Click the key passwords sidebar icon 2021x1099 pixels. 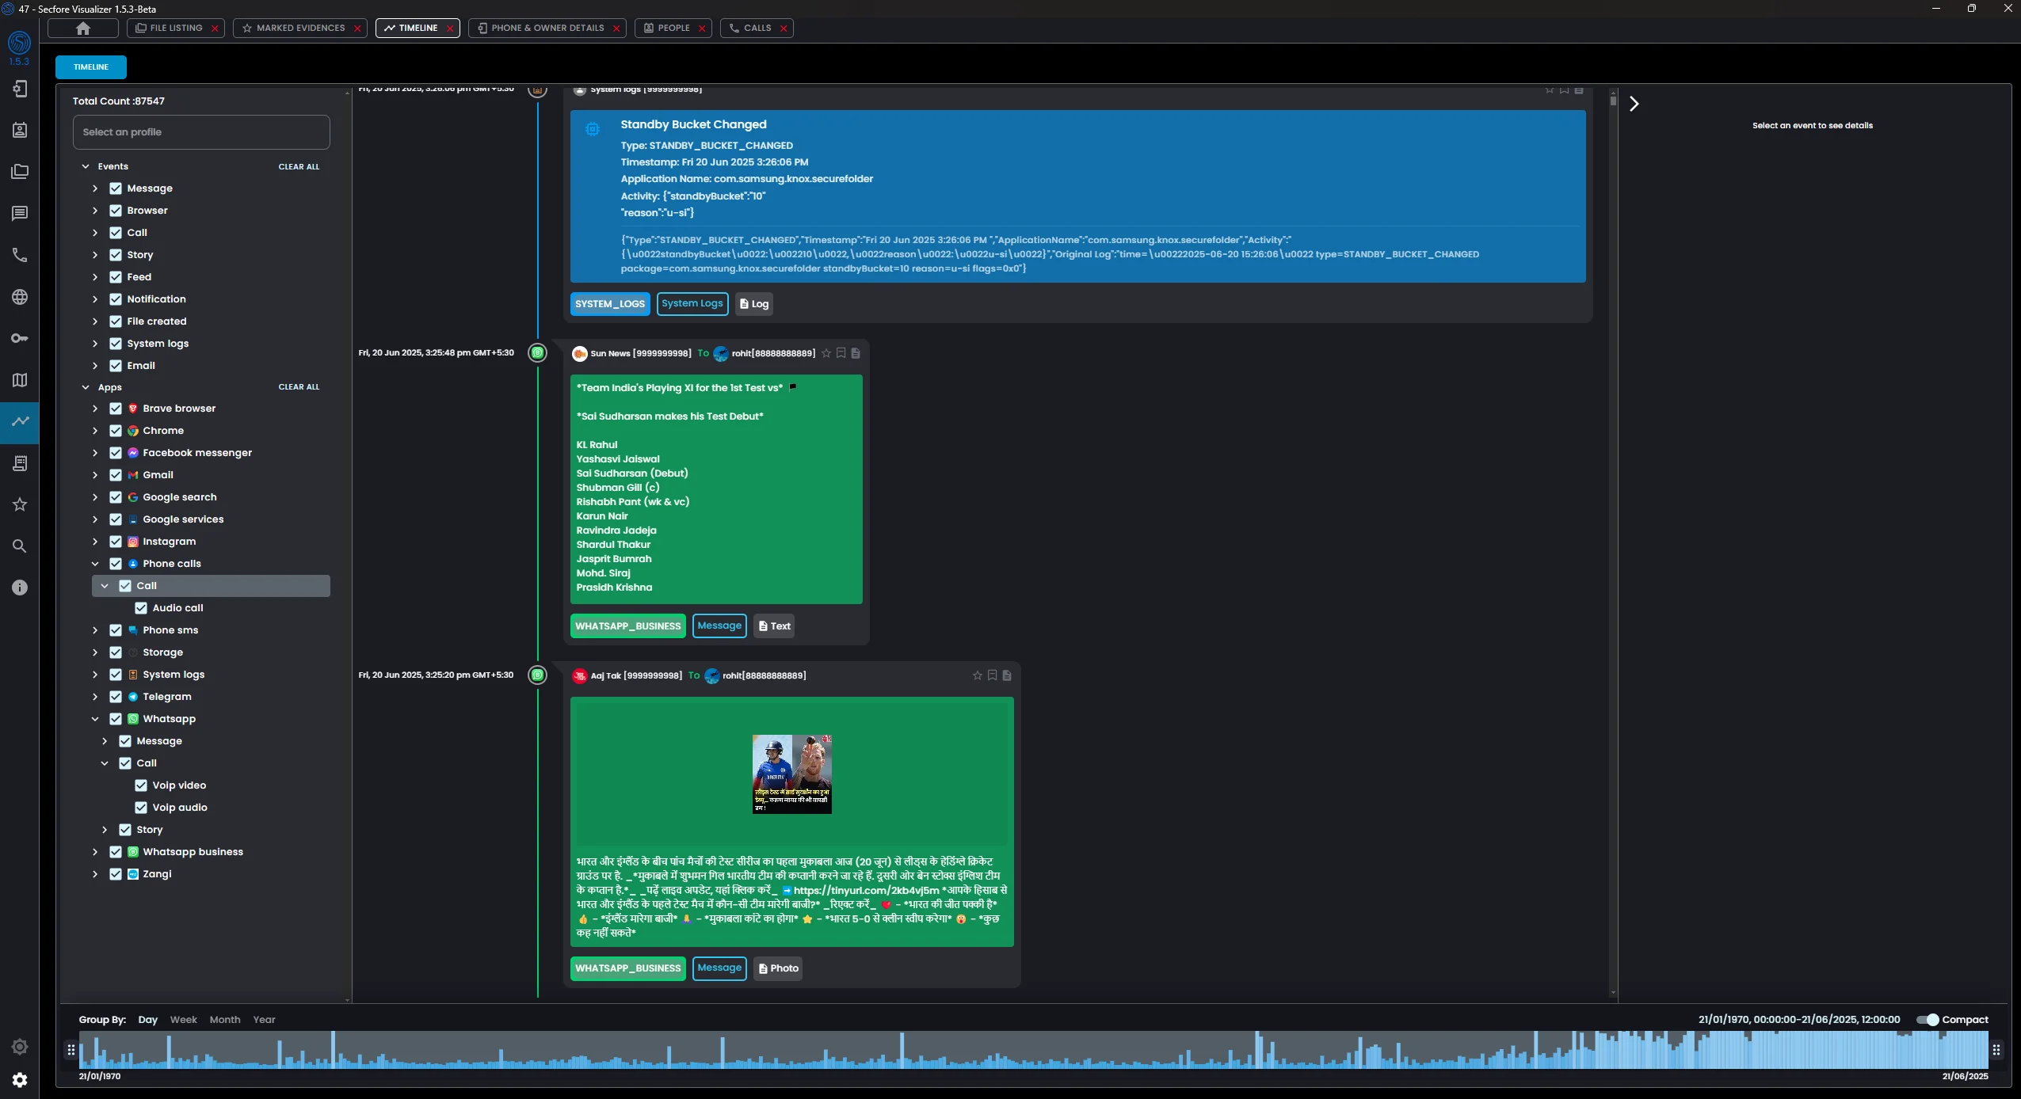tap(20, 338)
